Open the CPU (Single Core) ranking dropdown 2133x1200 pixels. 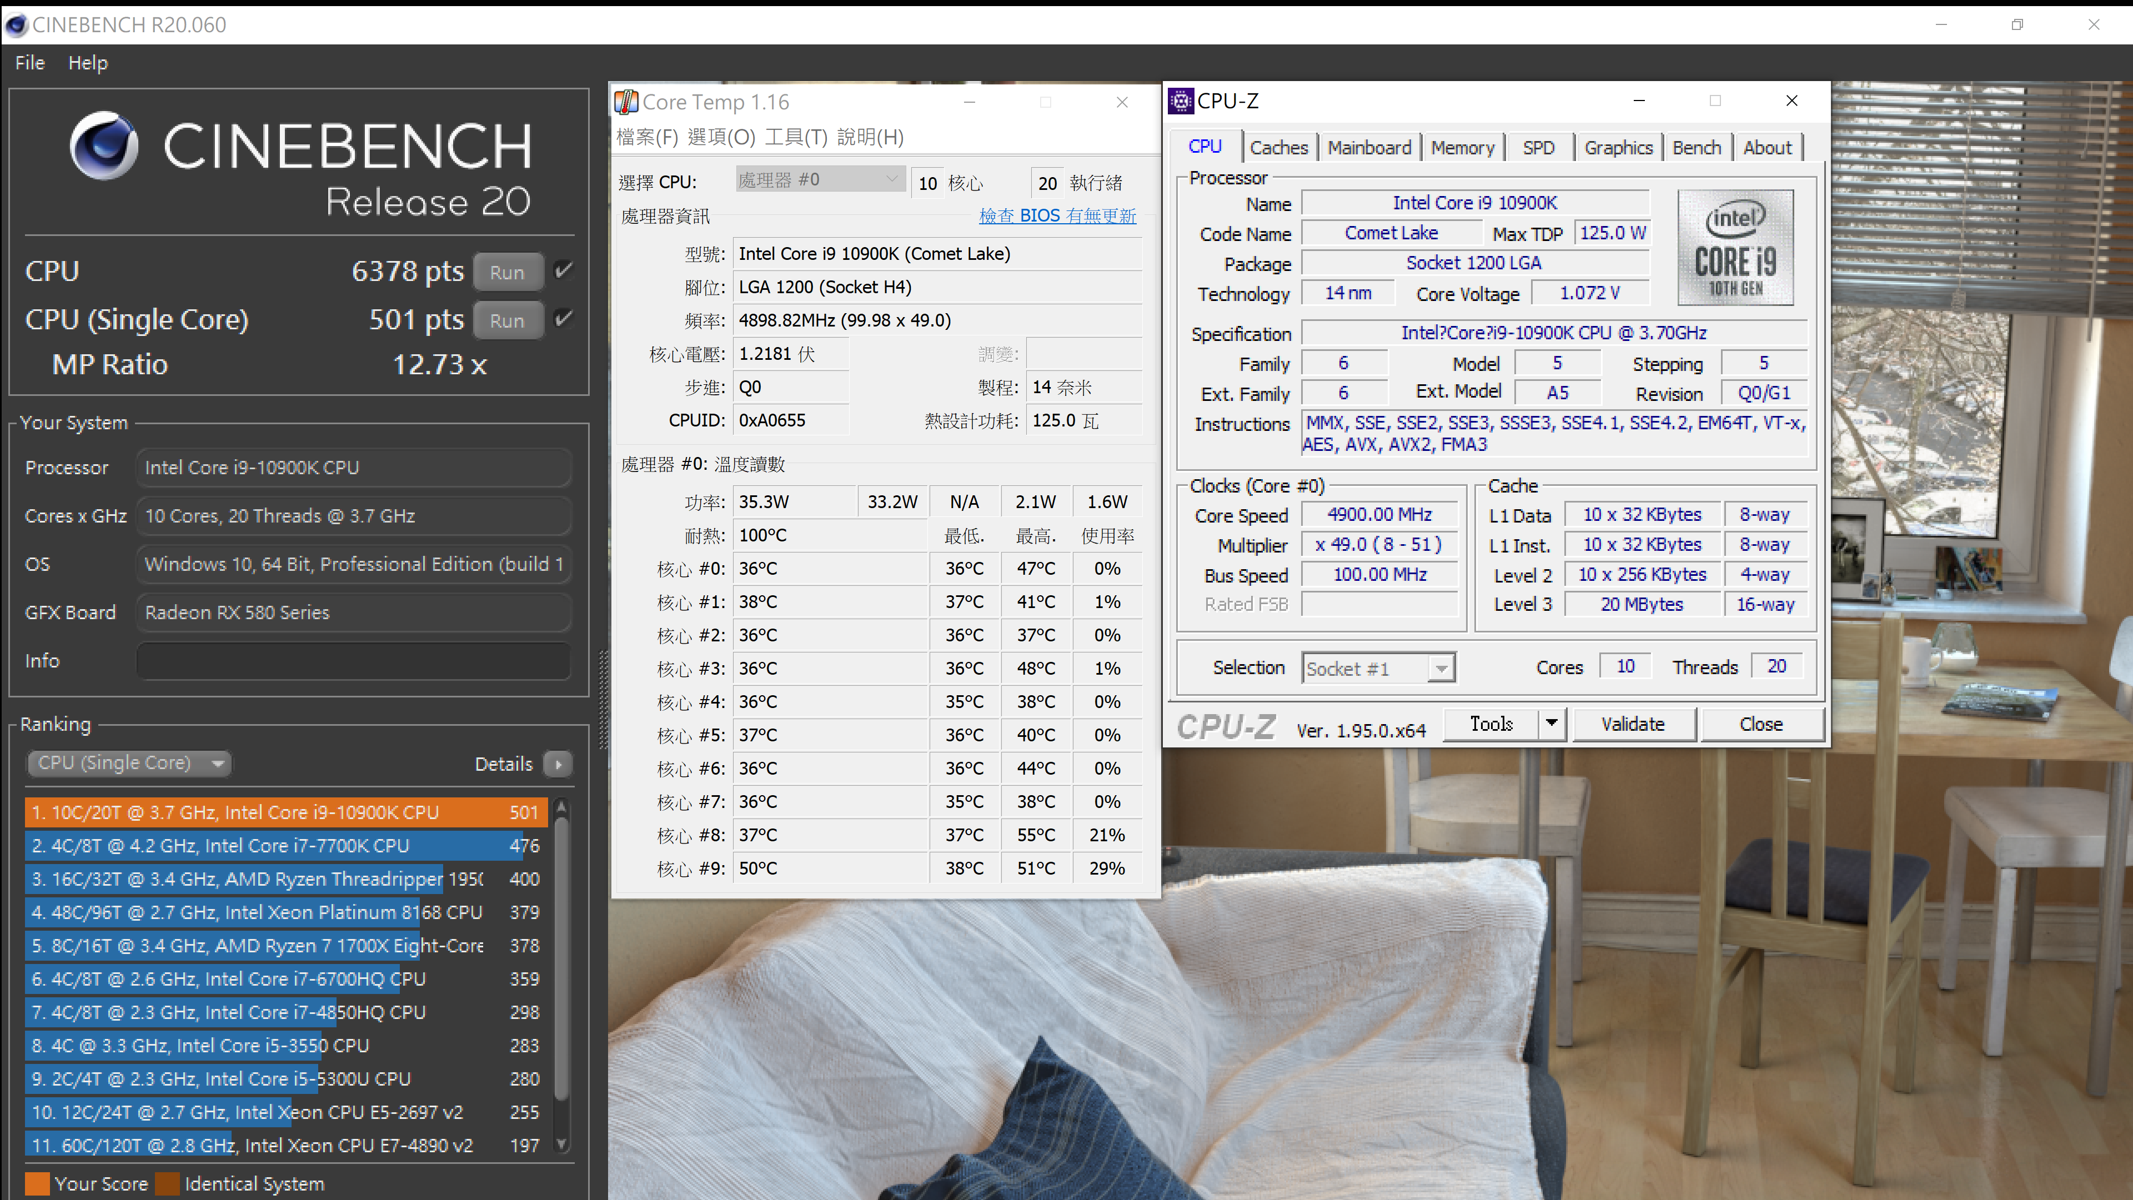pos(128,763)
